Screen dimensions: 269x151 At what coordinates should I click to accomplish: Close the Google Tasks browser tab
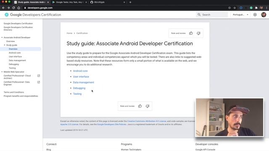tap(86, 2)
